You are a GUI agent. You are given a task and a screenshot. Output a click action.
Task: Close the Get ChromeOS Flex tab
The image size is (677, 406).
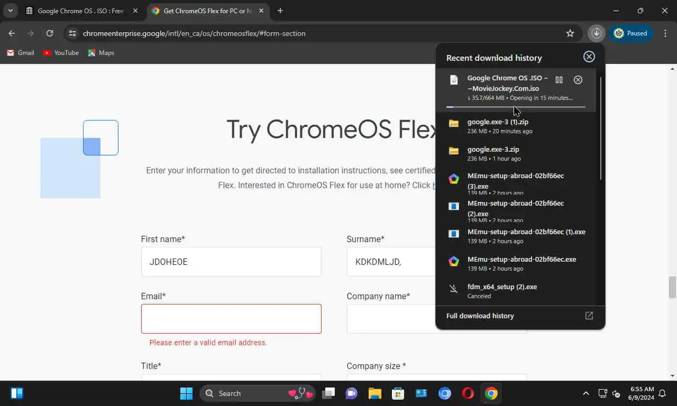click(261, 11)
